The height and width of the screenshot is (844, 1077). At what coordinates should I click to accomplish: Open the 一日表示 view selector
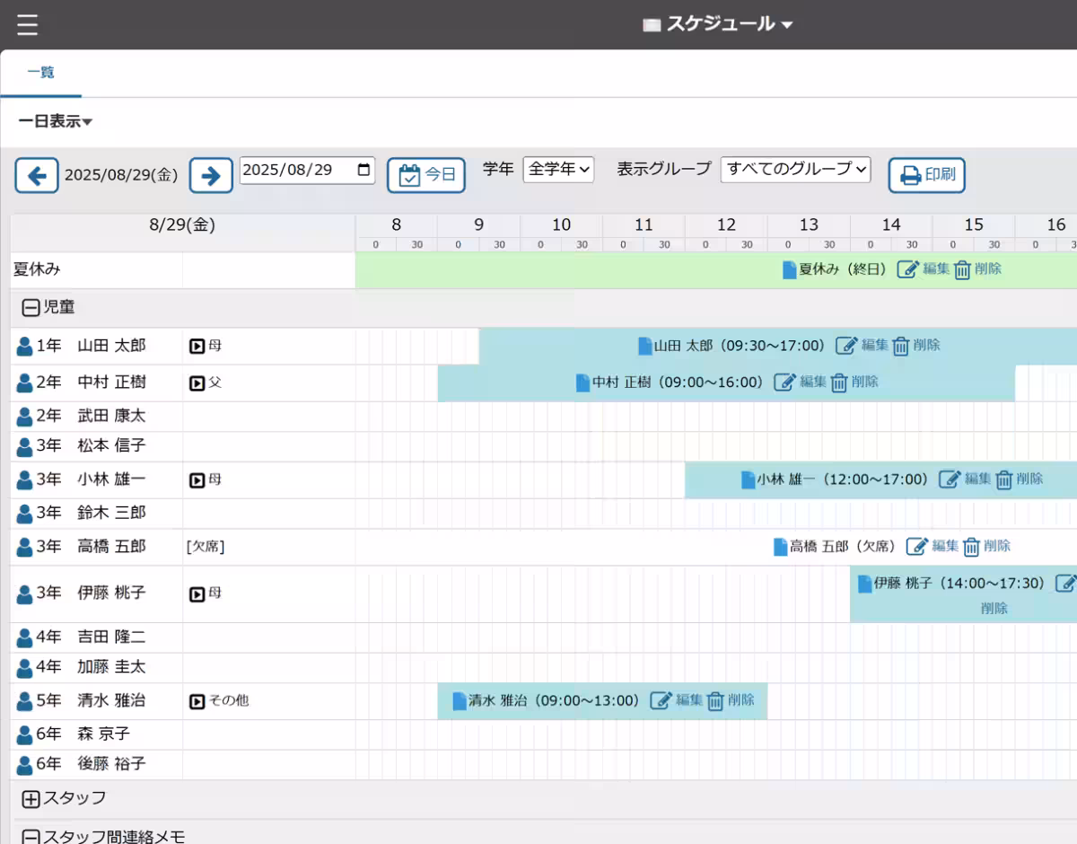coord(56,122)
